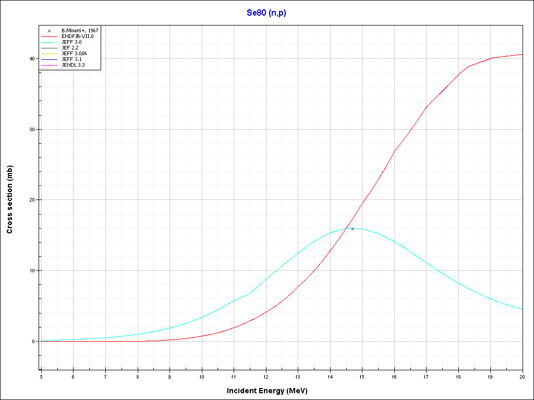Select the JEFF 3.0/A legend label
The height and width of the screenshot is (400, 534).
(74, 54)
